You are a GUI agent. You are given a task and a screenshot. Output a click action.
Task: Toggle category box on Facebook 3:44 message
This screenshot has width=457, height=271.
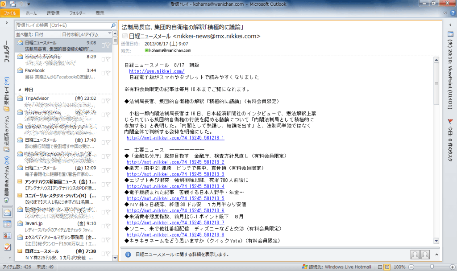click(x=103, y=73)
